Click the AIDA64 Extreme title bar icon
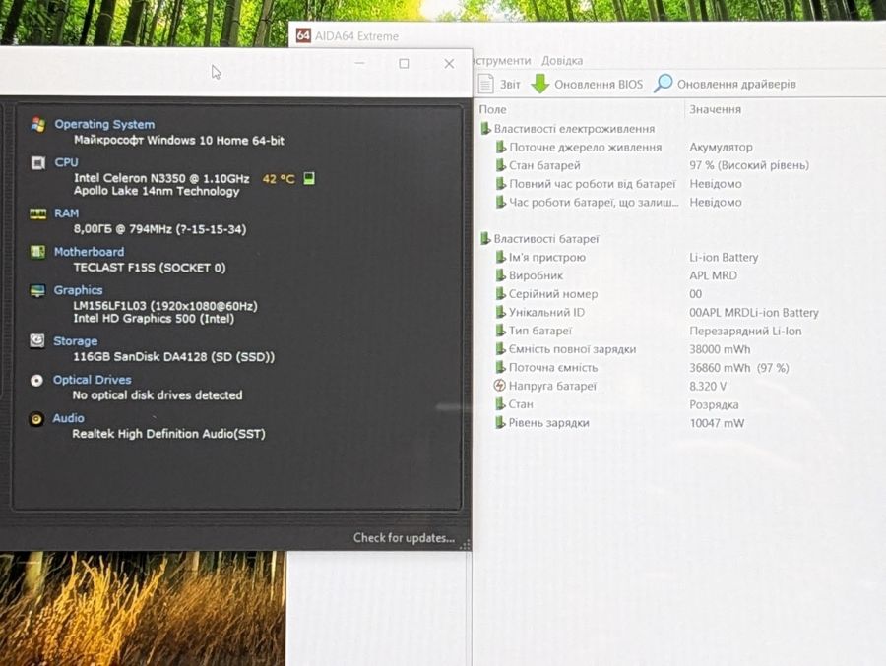This screenshot has height=666, width=886. click(303, 35)
